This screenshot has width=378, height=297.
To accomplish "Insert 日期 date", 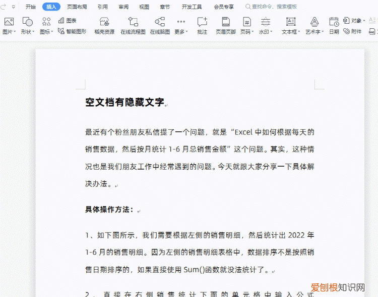I will tap(334, 26).
